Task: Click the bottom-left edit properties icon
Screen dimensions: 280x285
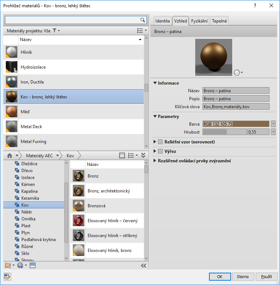Action: pos(7,277)
